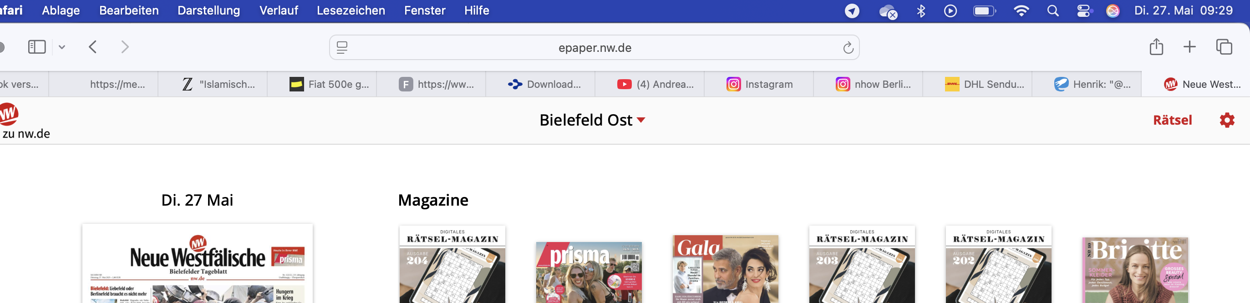Check the battery status icon

[984, 10]
